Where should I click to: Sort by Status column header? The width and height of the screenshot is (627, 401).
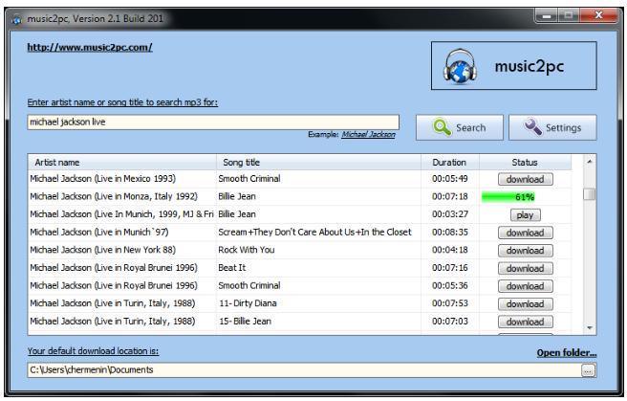525,163
